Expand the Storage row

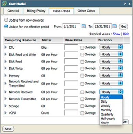(5, 106)
